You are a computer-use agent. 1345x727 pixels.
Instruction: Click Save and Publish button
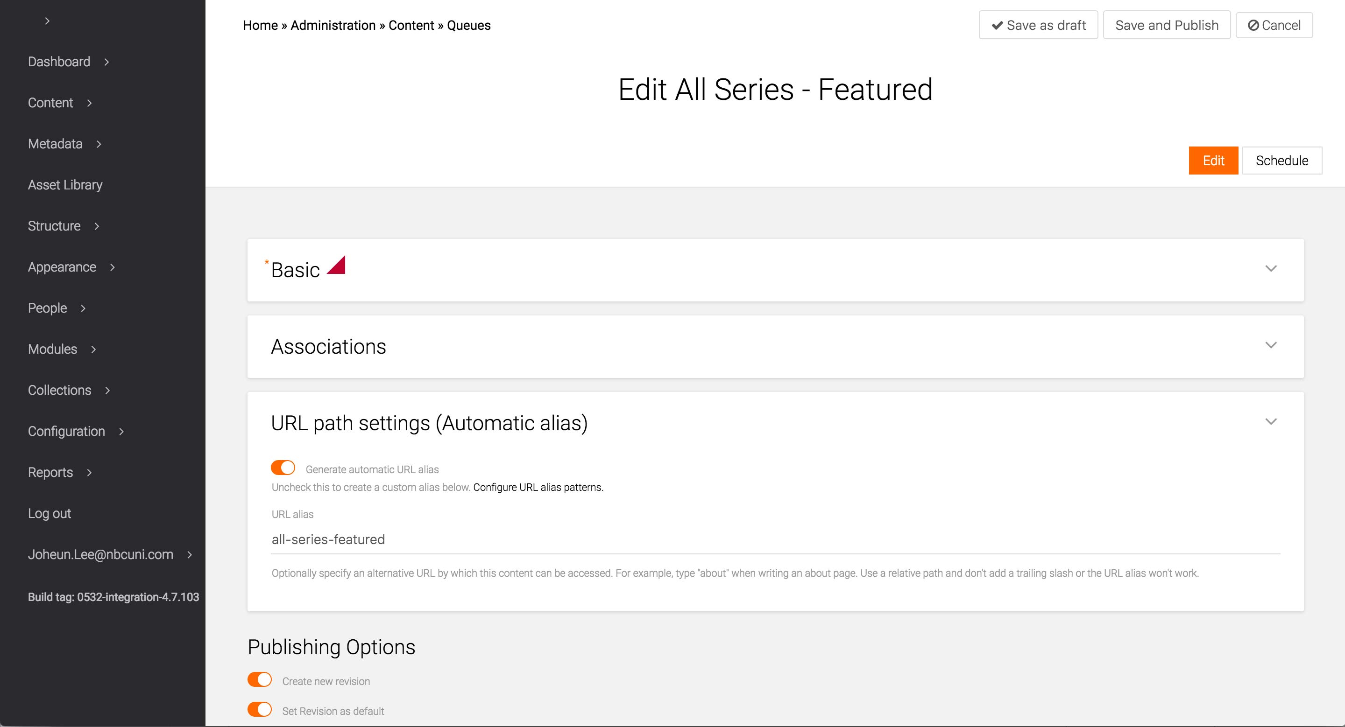[x=1167, y=25]
